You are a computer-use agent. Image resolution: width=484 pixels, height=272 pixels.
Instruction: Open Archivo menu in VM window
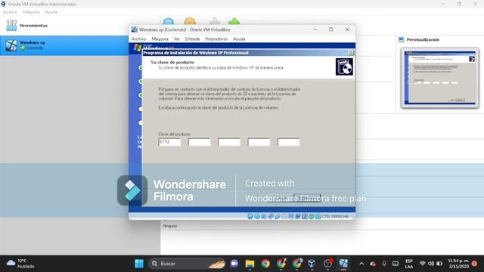[x=138, y=39]
